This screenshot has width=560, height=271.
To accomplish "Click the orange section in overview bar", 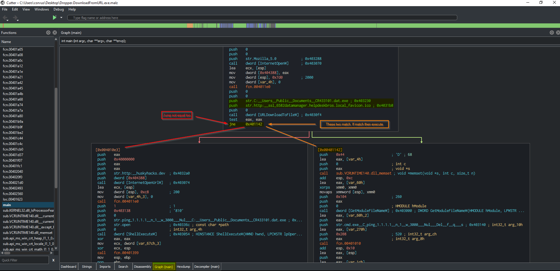I will tap(190, 26).
